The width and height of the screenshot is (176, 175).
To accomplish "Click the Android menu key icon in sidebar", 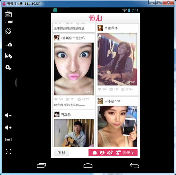I will [8, 140].
